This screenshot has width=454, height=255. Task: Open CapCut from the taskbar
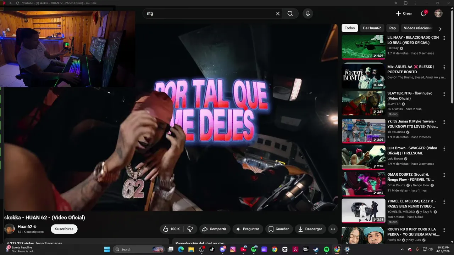pyautogui.click(x=285, y=249)
